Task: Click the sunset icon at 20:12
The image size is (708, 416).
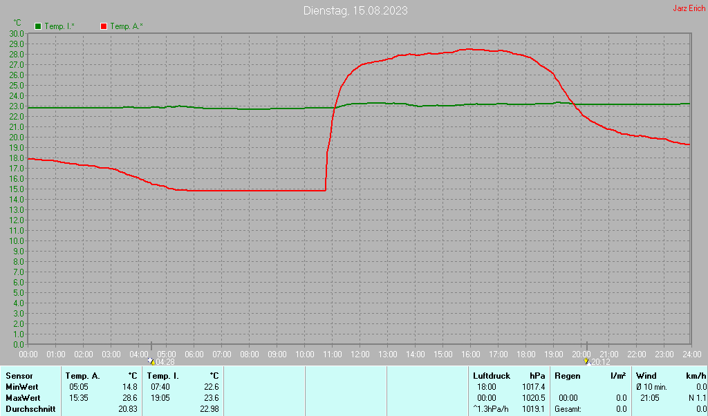Action: 587,361
